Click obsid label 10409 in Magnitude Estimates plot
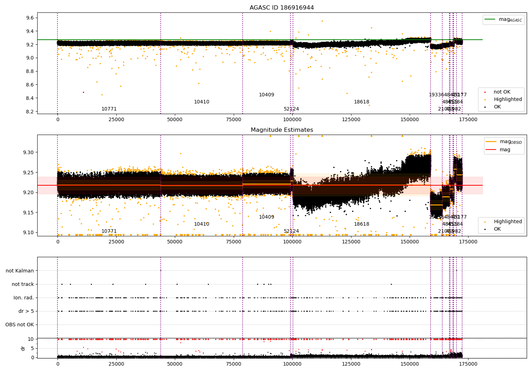Viewport: 532px width, 372px height. tap(266, 217)
